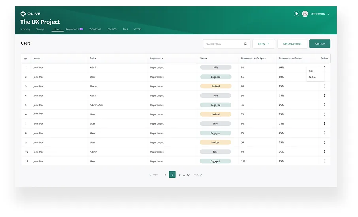The height and width of the screenshot is (217, 358).
Task: Click the Next pagination link
Action: pyautogui.click(x=198, y=175)
